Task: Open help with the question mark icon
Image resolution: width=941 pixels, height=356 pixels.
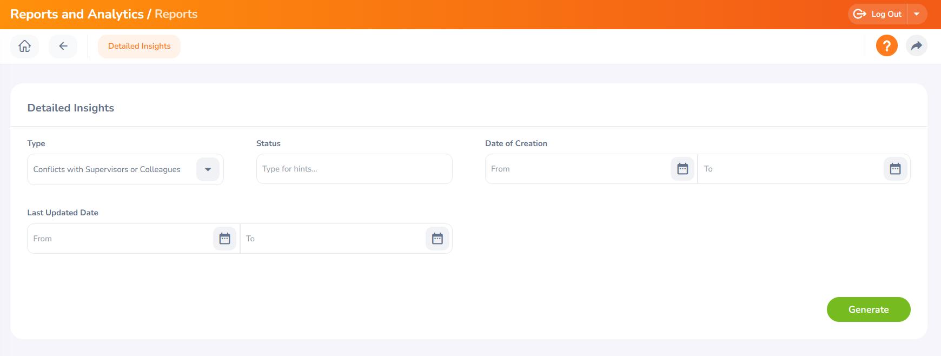Action: [886, 45]
